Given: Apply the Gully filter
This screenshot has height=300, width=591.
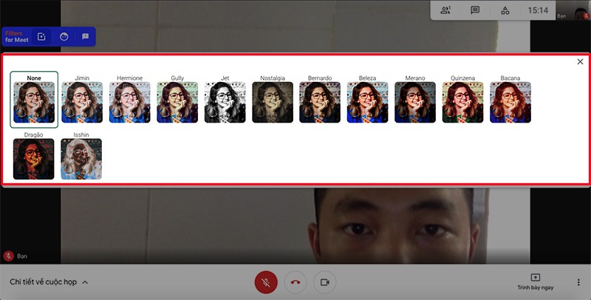Looking at the screenshot, I should pos(177,102).
